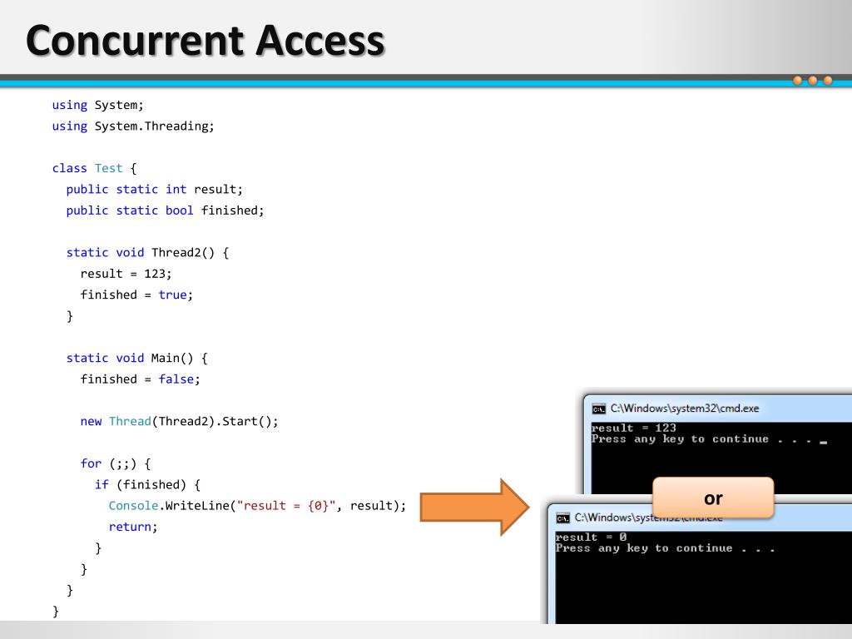
Task: Click the 'Concurrent Access' slide title
Action: point(206,41)
